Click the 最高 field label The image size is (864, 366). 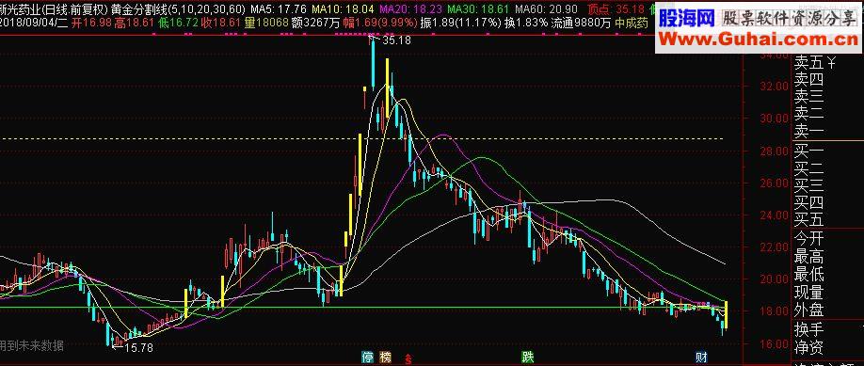(808, 256)
